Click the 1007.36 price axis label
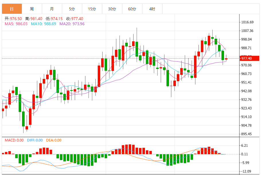The image size is (261, 175). tap(247, 31)
